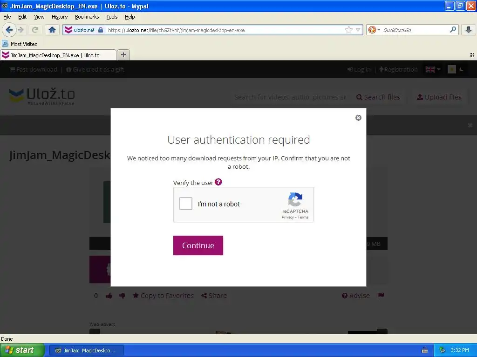The height and width of the screenshot is (357, 477).
Task: Toggle dark mode moon icon
Action: tap(462, 70)
